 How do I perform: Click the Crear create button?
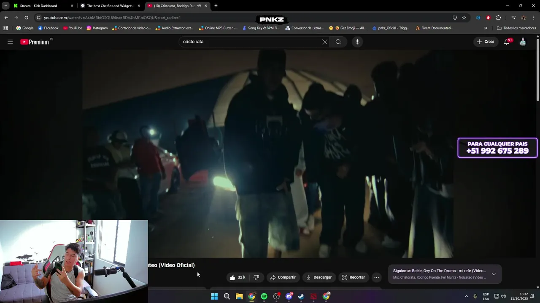[x=485, y=42]
